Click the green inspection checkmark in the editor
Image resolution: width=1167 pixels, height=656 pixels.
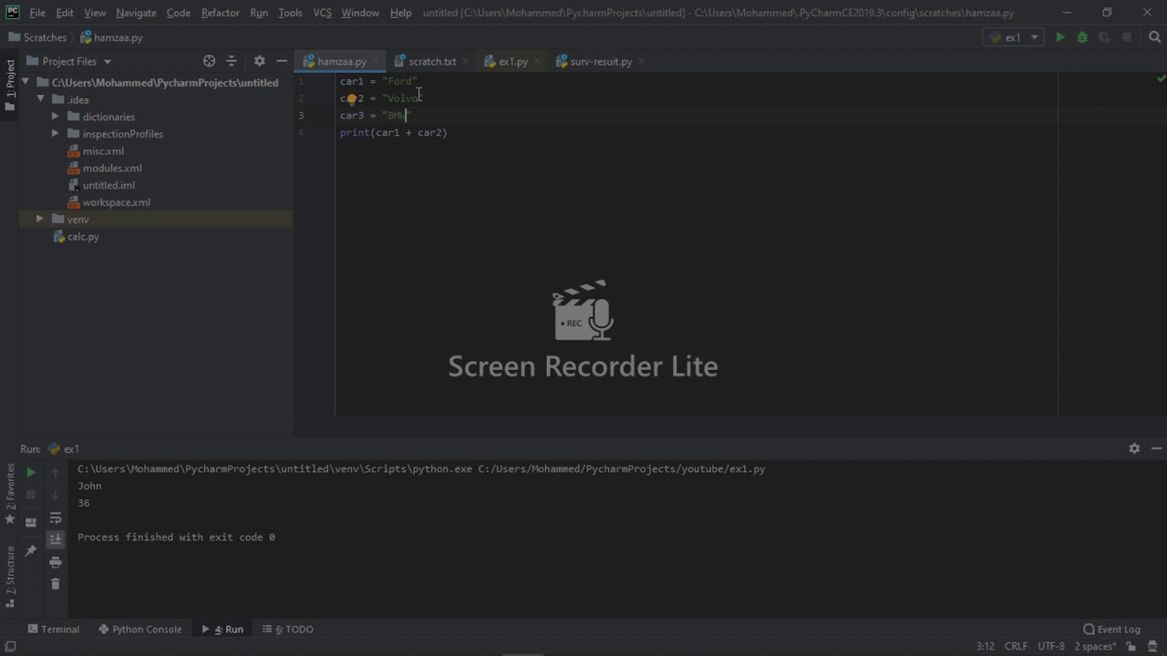[1161, 79]
